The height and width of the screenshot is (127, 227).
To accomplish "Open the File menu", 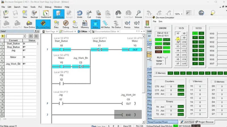I will [3, 7].
